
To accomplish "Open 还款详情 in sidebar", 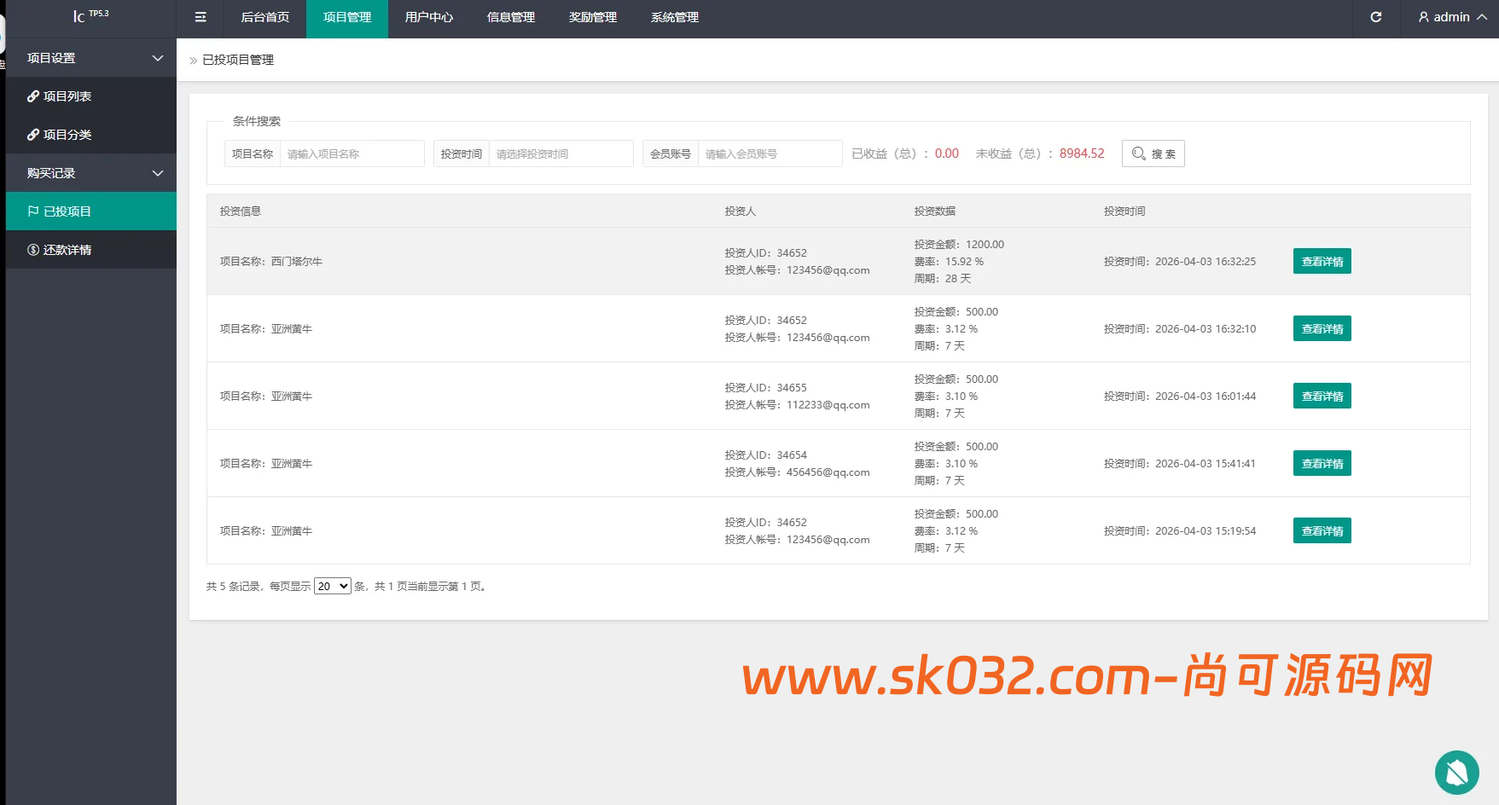I will [x=90, y=250].
